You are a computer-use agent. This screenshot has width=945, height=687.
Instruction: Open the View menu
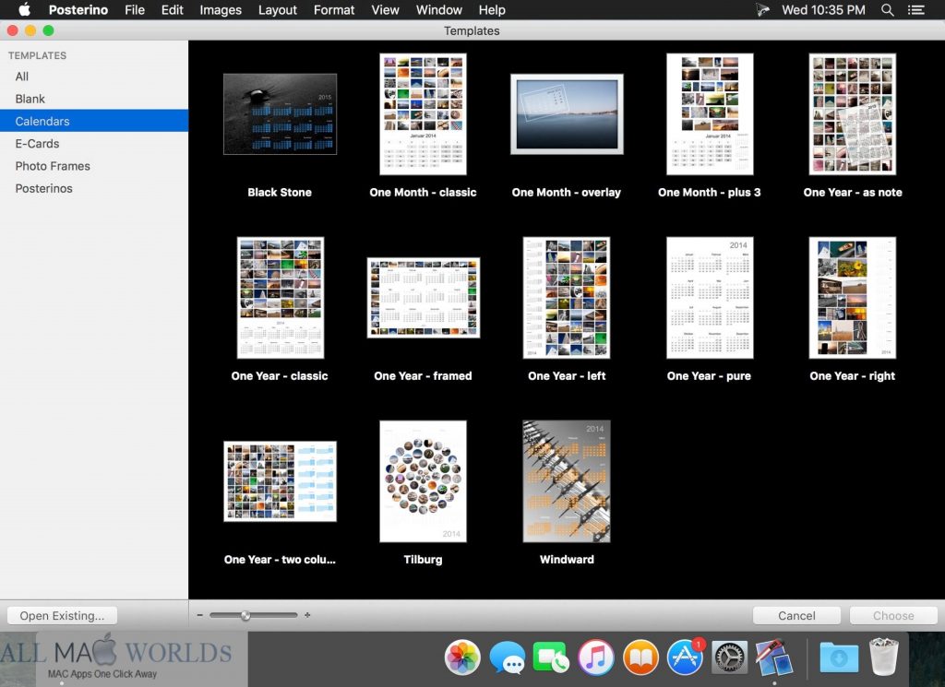(x=385, y=9)
